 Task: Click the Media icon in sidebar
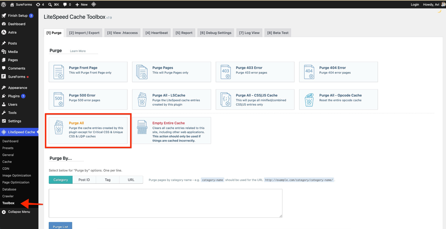pos(3,52)
